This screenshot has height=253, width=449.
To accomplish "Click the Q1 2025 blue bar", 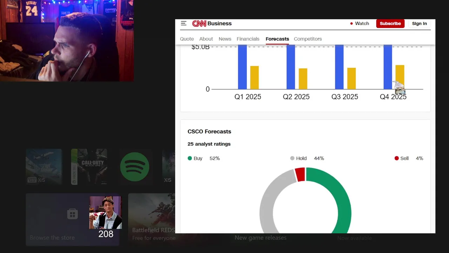I will [x=242, y=67].
